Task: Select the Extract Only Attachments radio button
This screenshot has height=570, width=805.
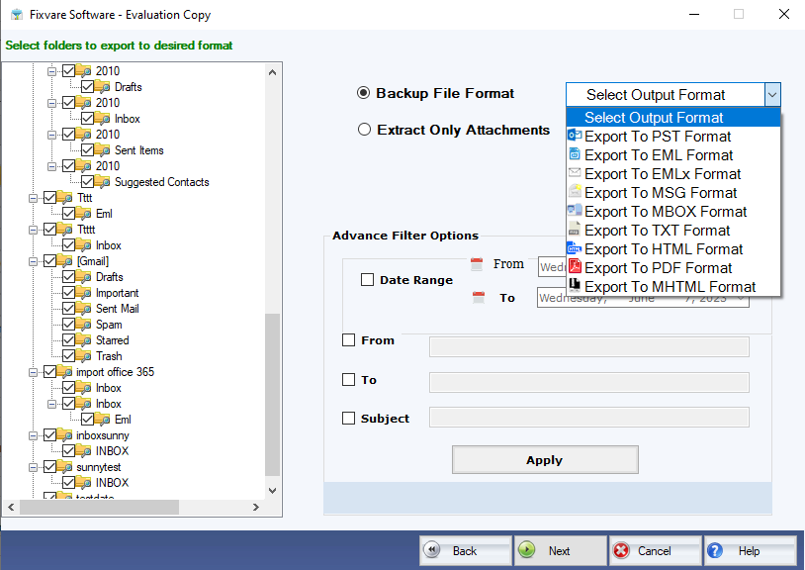Action: (365, 130)
